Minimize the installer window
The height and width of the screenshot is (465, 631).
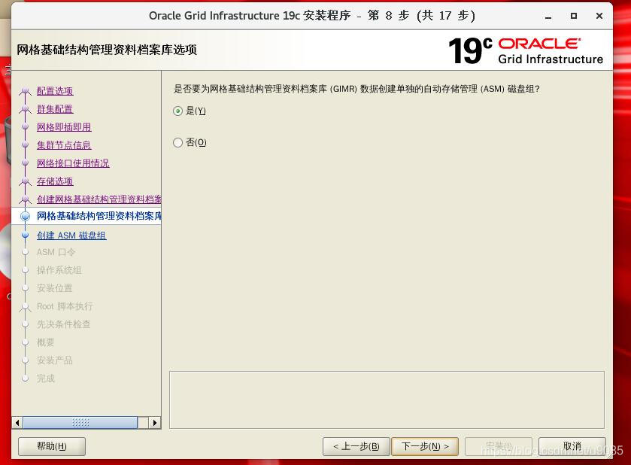548,16
